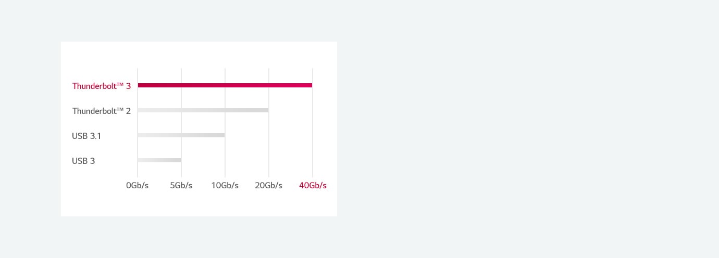Image resolution: width=719 pixels, height=258 pixels.
Task: Click the left start of the red Thunderbolt 3 bar
Action: [140, 85]
